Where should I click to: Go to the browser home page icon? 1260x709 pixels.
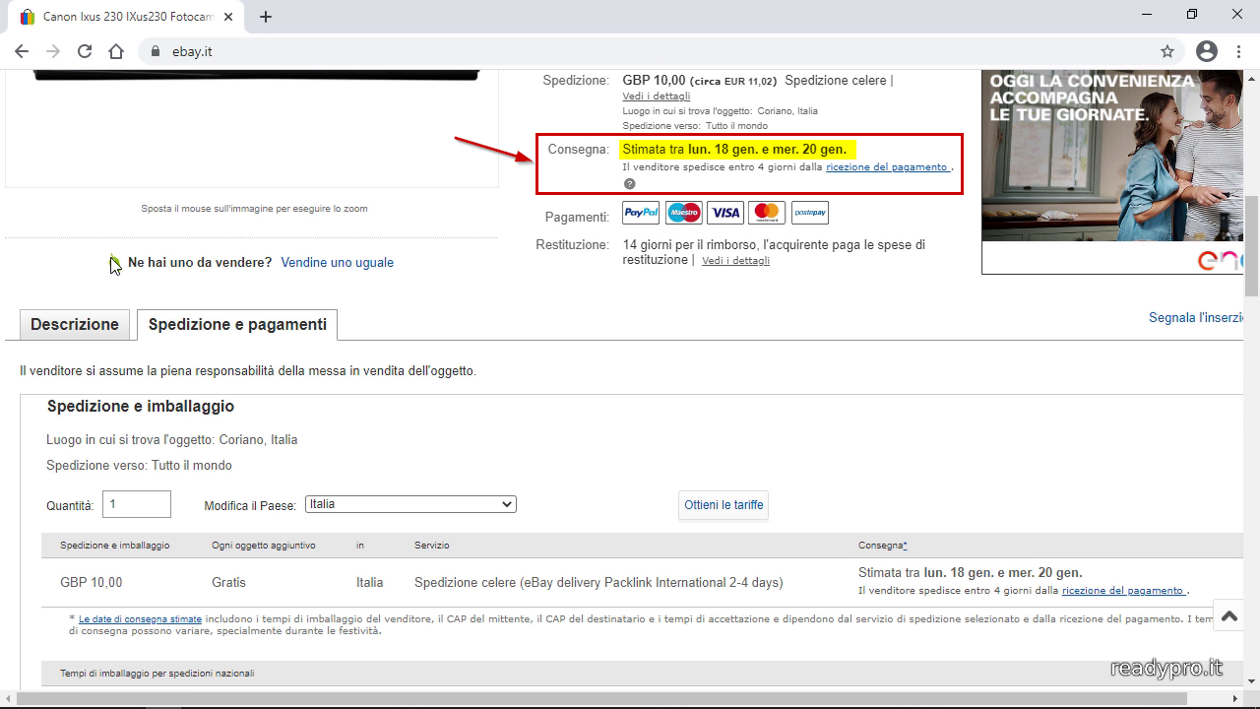tap(116, 51)
